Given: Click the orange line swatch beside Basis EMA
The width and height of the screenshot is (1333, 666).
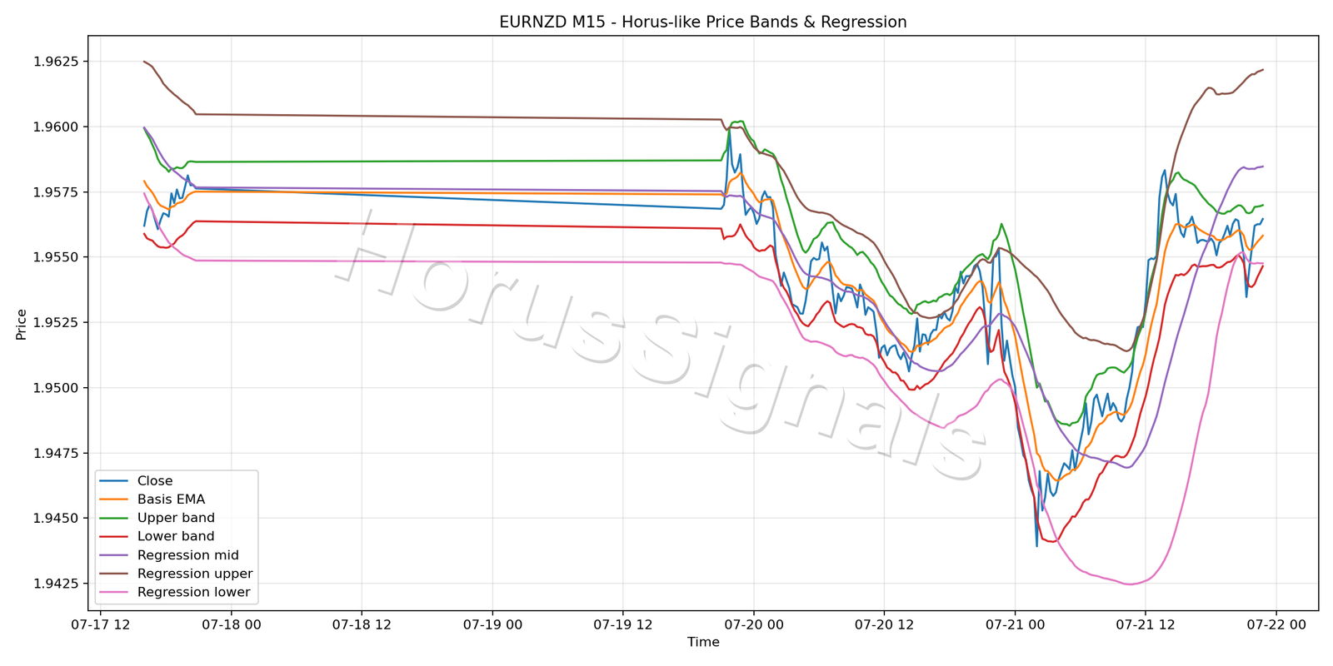Looking at the screenshot, I should tap(113, 499).
